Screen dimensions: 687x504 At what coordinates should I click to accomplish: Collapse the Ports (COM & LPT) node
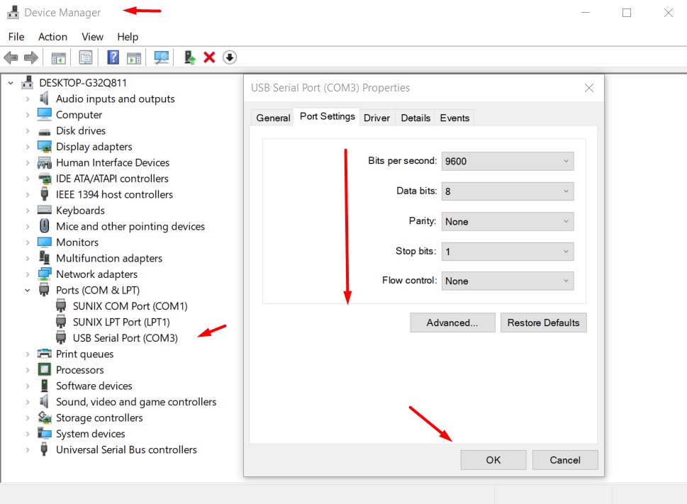(28, 290)
